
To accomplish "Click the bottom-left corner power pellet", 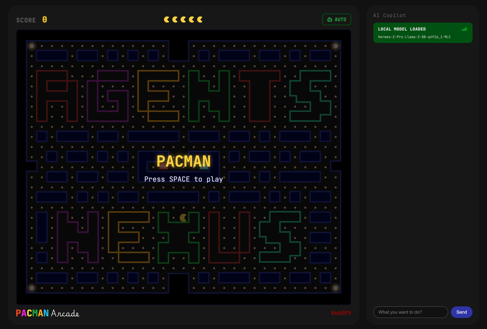I will pos(32,288).
